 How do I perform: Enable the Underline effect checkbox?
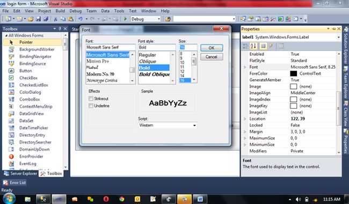[x=91, y=106]
